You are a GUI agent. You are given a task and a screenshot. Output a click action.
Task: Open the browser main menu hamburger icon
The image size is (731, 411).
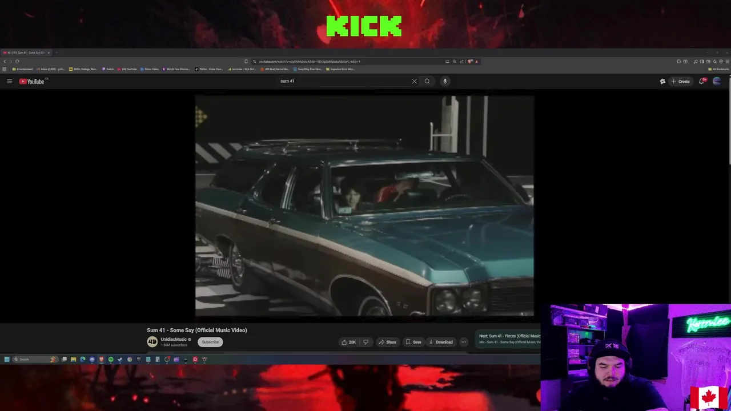pyautogui.click(x=727, y=61)
